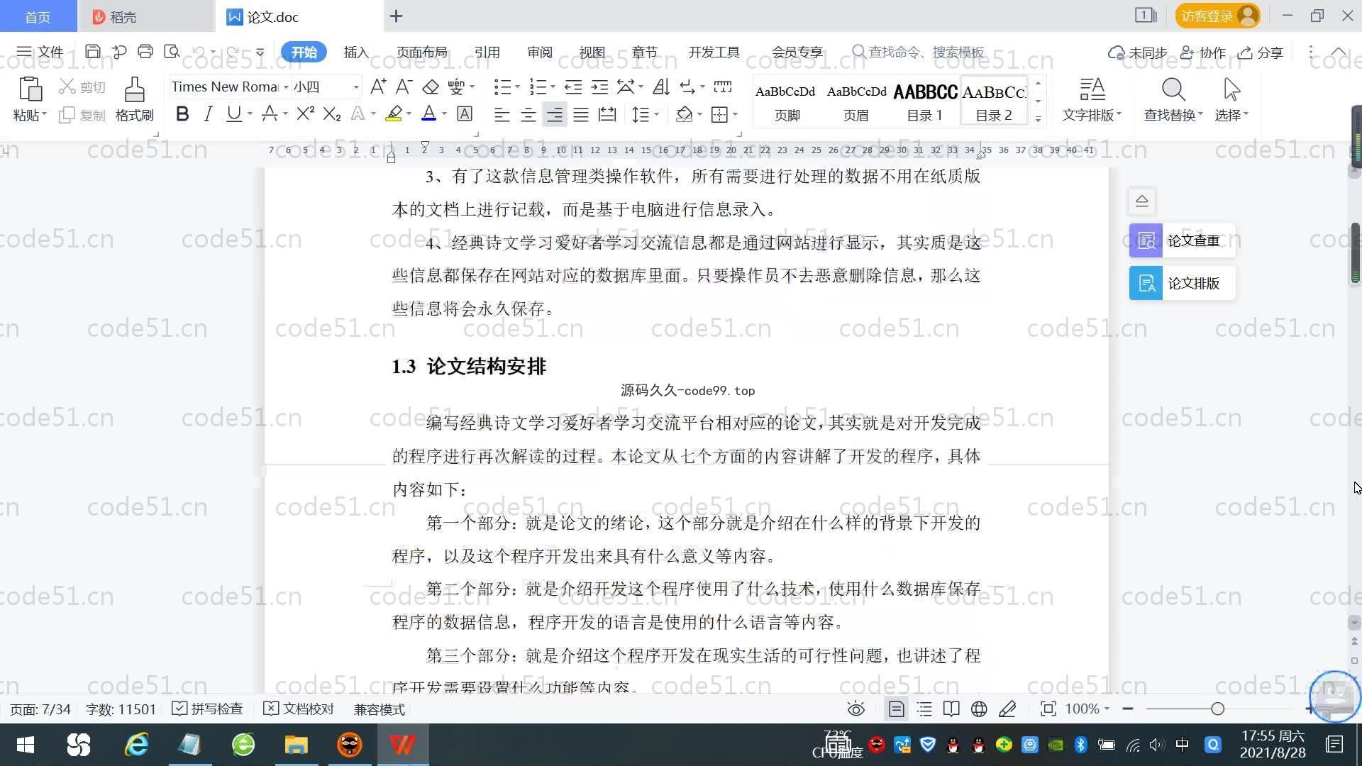Expand the font color options arrow

click(x=445, y=114)
